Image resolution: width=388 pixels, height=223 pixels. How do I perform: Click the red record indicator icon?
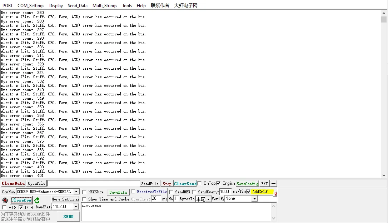5,200
